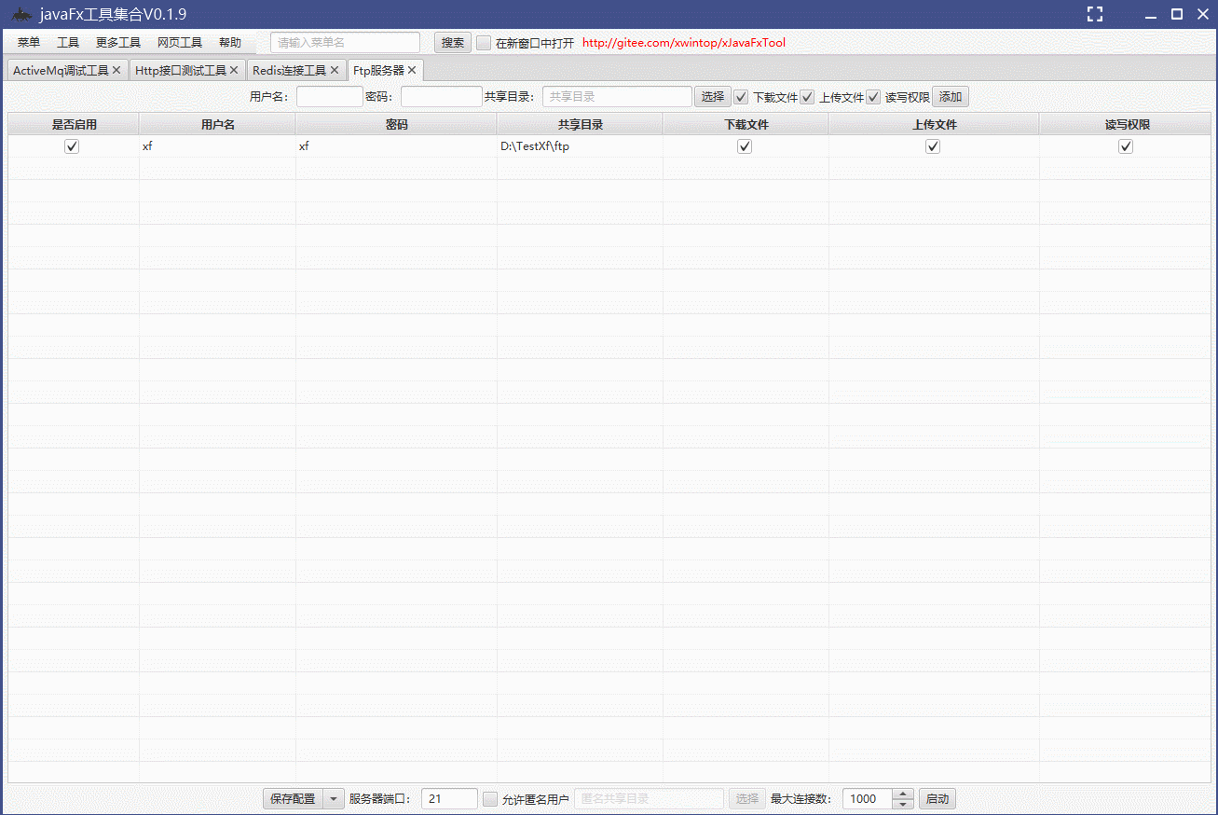Enable the 允许匿名用户 checkbox at the bottom

(x=489, y=798)
